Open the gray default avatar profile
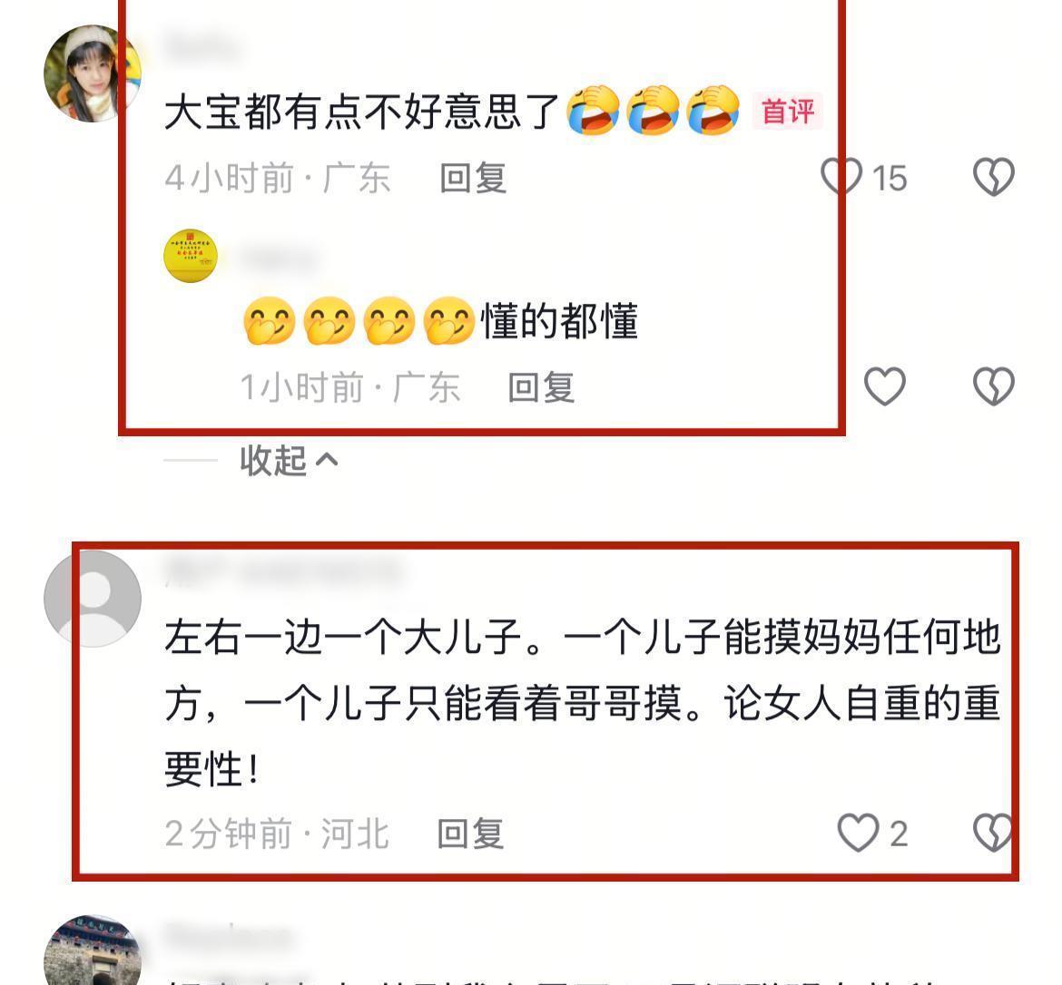The width and height of the screenshot is (1062, 985). [x=92, y=600]
